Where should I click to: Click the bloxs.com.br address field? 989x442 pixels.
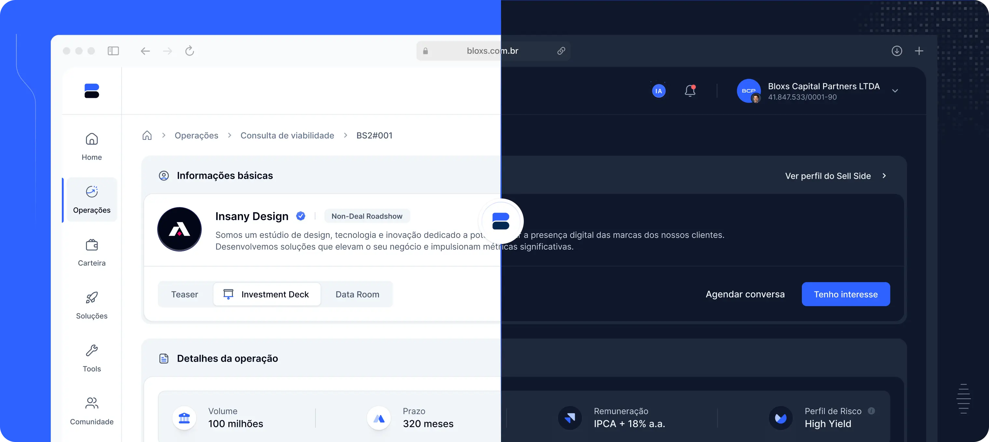tap(492, 51)
